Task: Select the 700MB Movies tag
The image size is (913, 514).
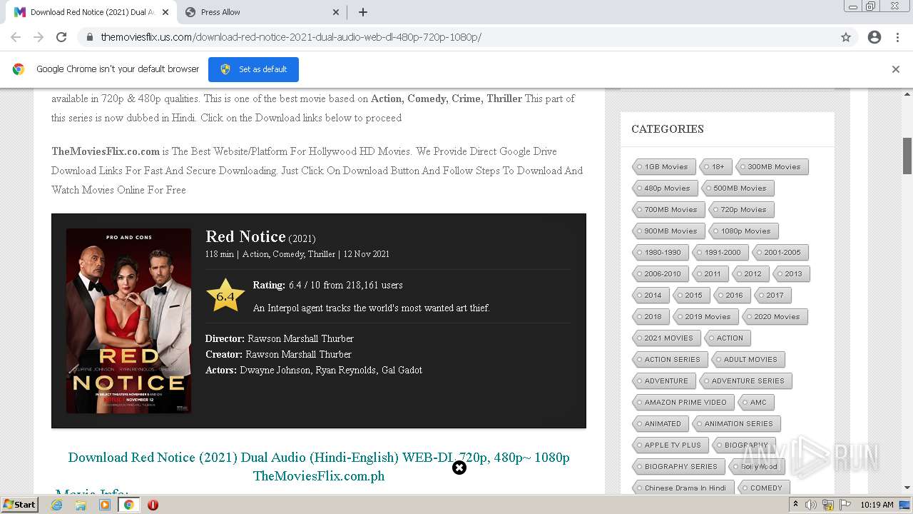Action: click(x=669, y=210)
